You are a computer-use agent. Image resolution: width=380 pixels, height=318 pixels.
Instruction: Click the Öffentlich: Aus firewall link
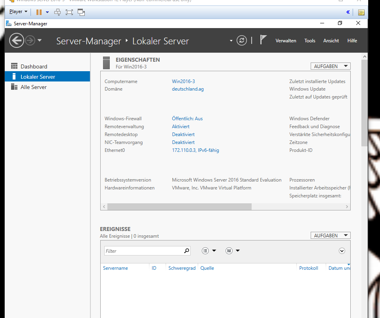click(187, 119)
